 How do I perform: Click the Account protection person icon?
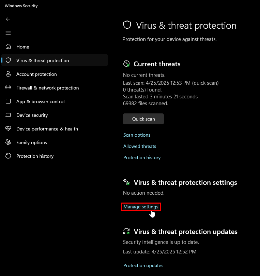coord(8,74)
